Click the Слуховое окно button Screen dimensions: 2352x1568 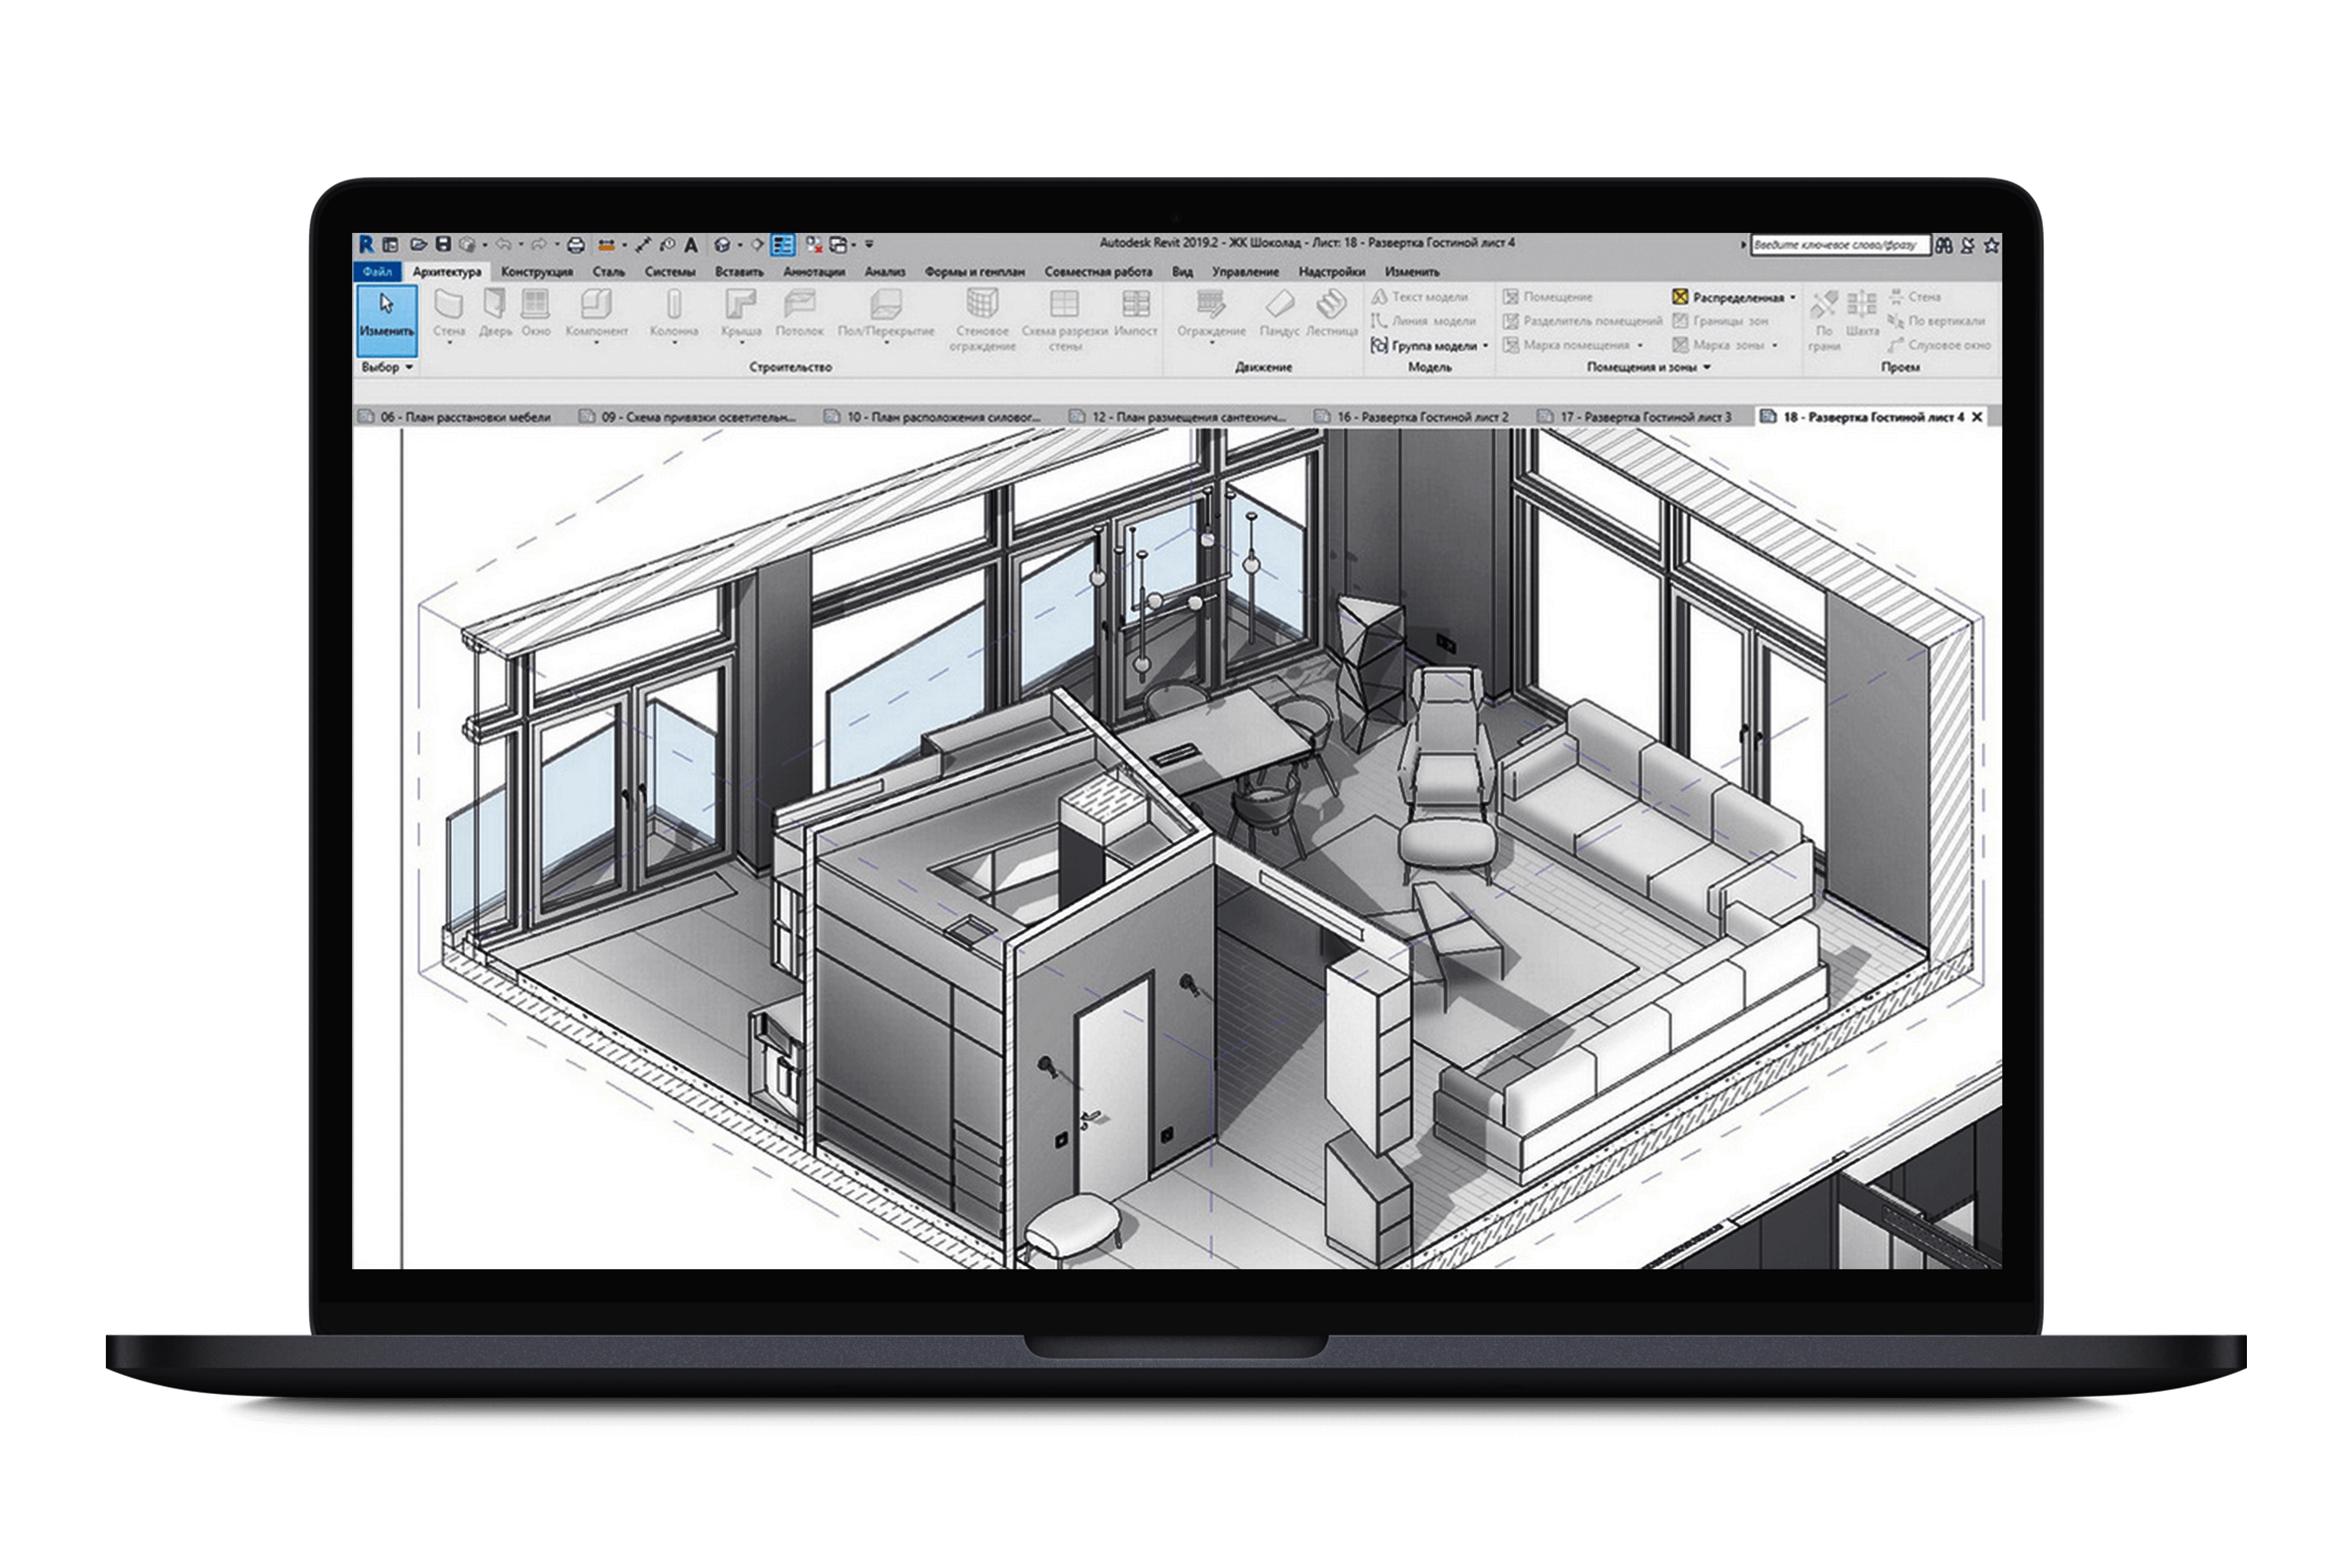1939,345
